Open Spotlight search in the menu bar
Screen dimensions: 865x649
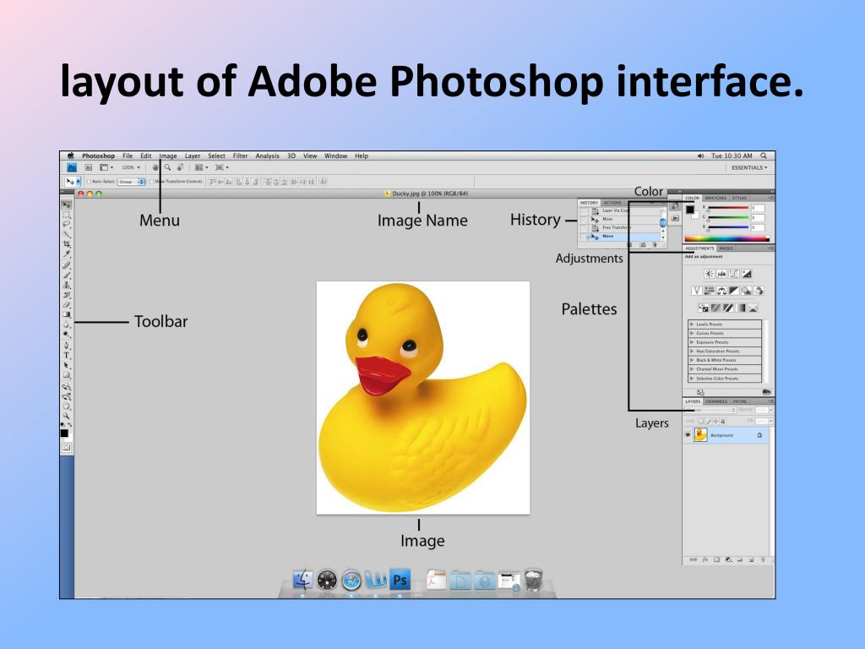764,155
